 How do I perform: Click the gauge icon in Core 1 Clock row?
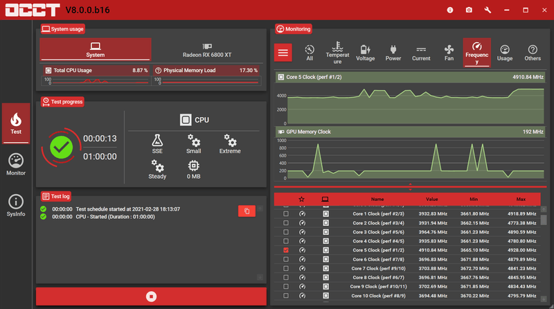pos(302,213)
